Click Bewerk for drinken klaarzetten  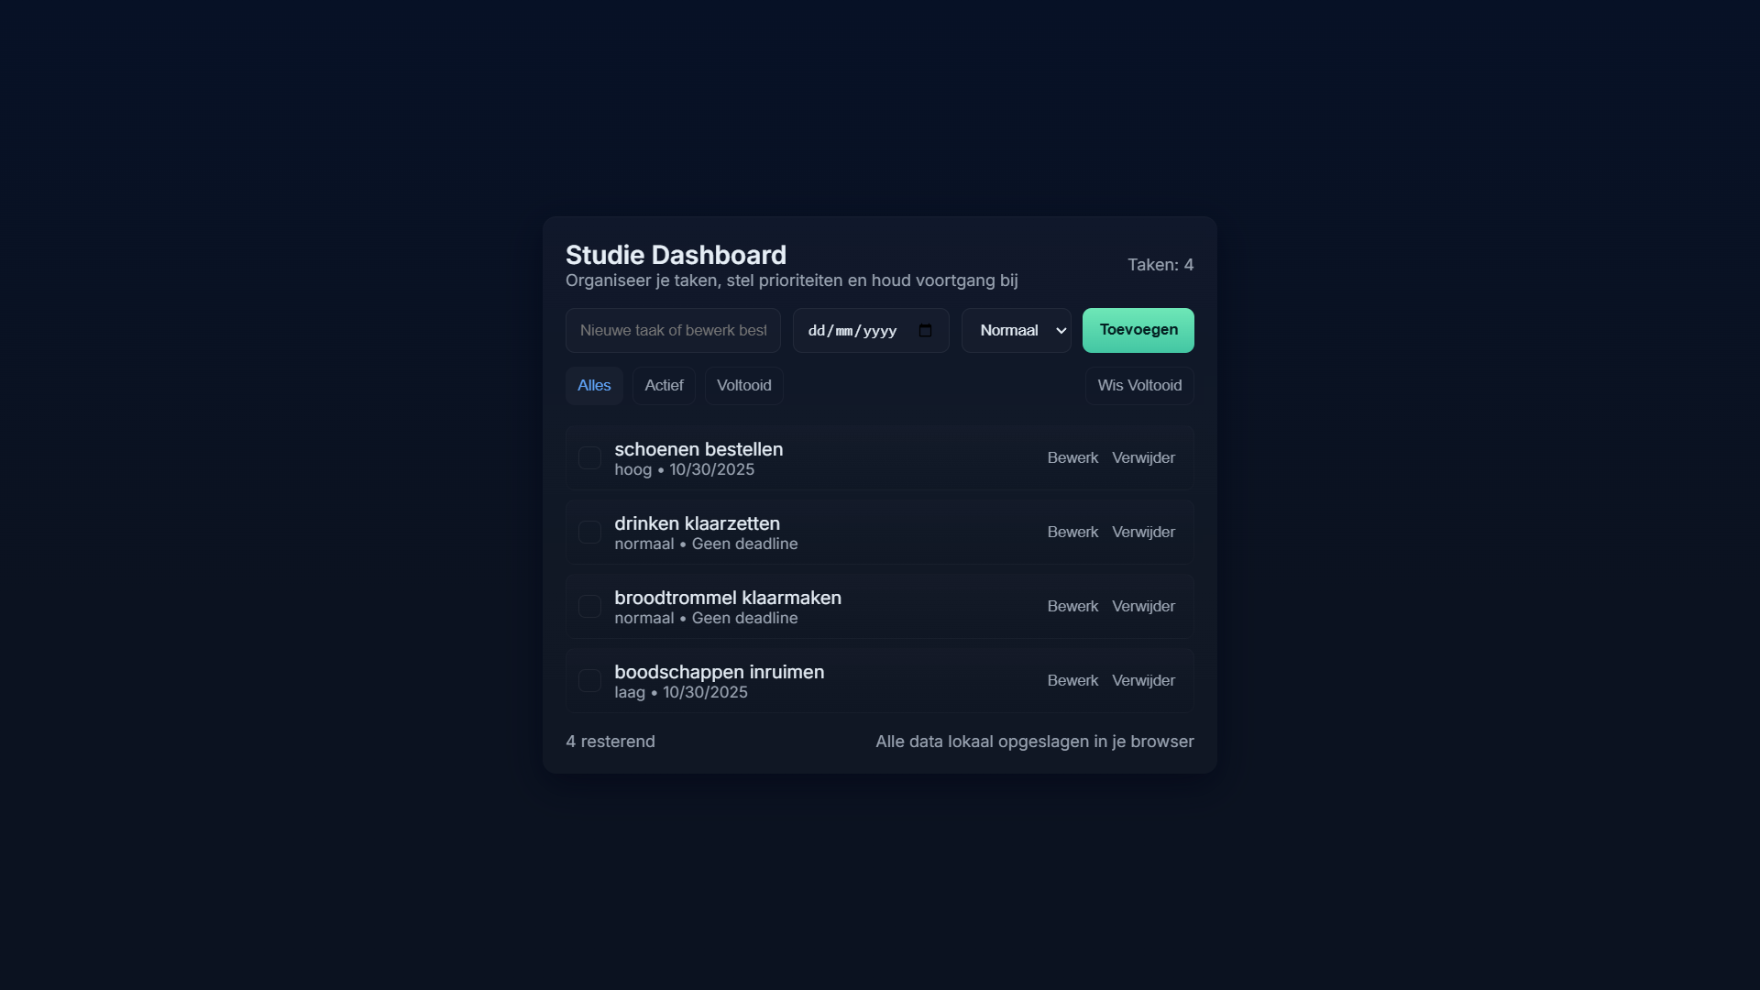tap(1072, 533)
